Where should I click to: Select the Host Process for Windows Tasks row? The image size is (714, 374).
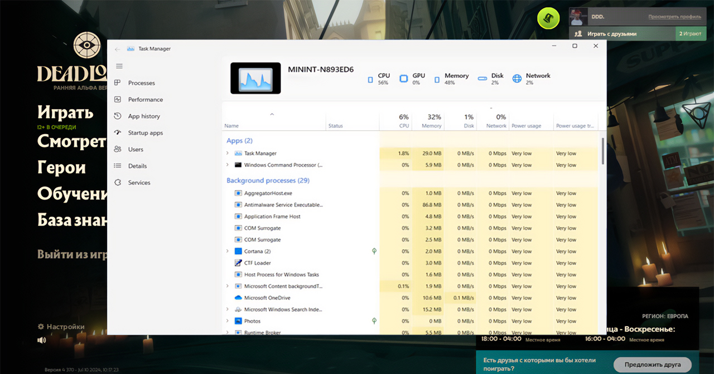(x=410, y=274)
